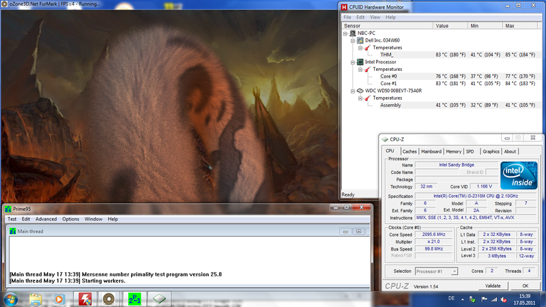Show hidden system tray icons
The width and height of the screenshot is (546, 307).
pyautogui.click(x=463, y=299)
